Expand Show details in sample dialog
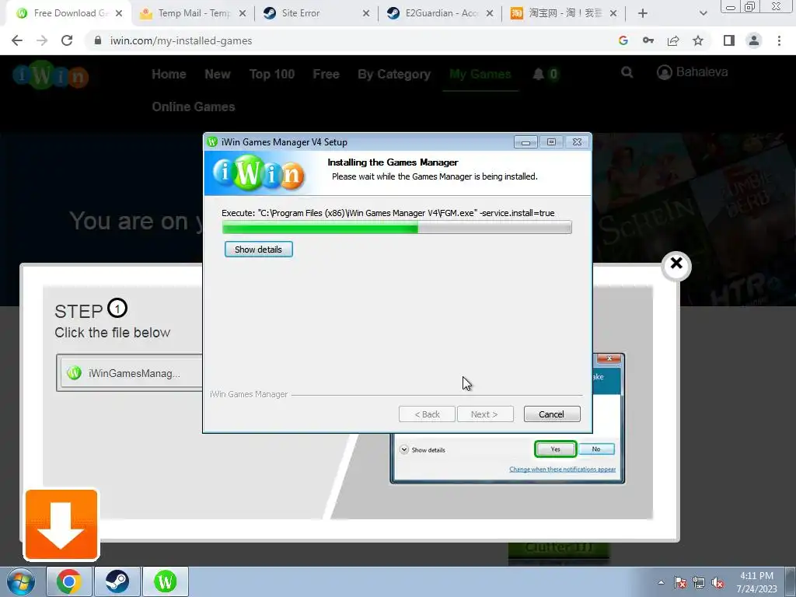796x597 pixels. 422,450
